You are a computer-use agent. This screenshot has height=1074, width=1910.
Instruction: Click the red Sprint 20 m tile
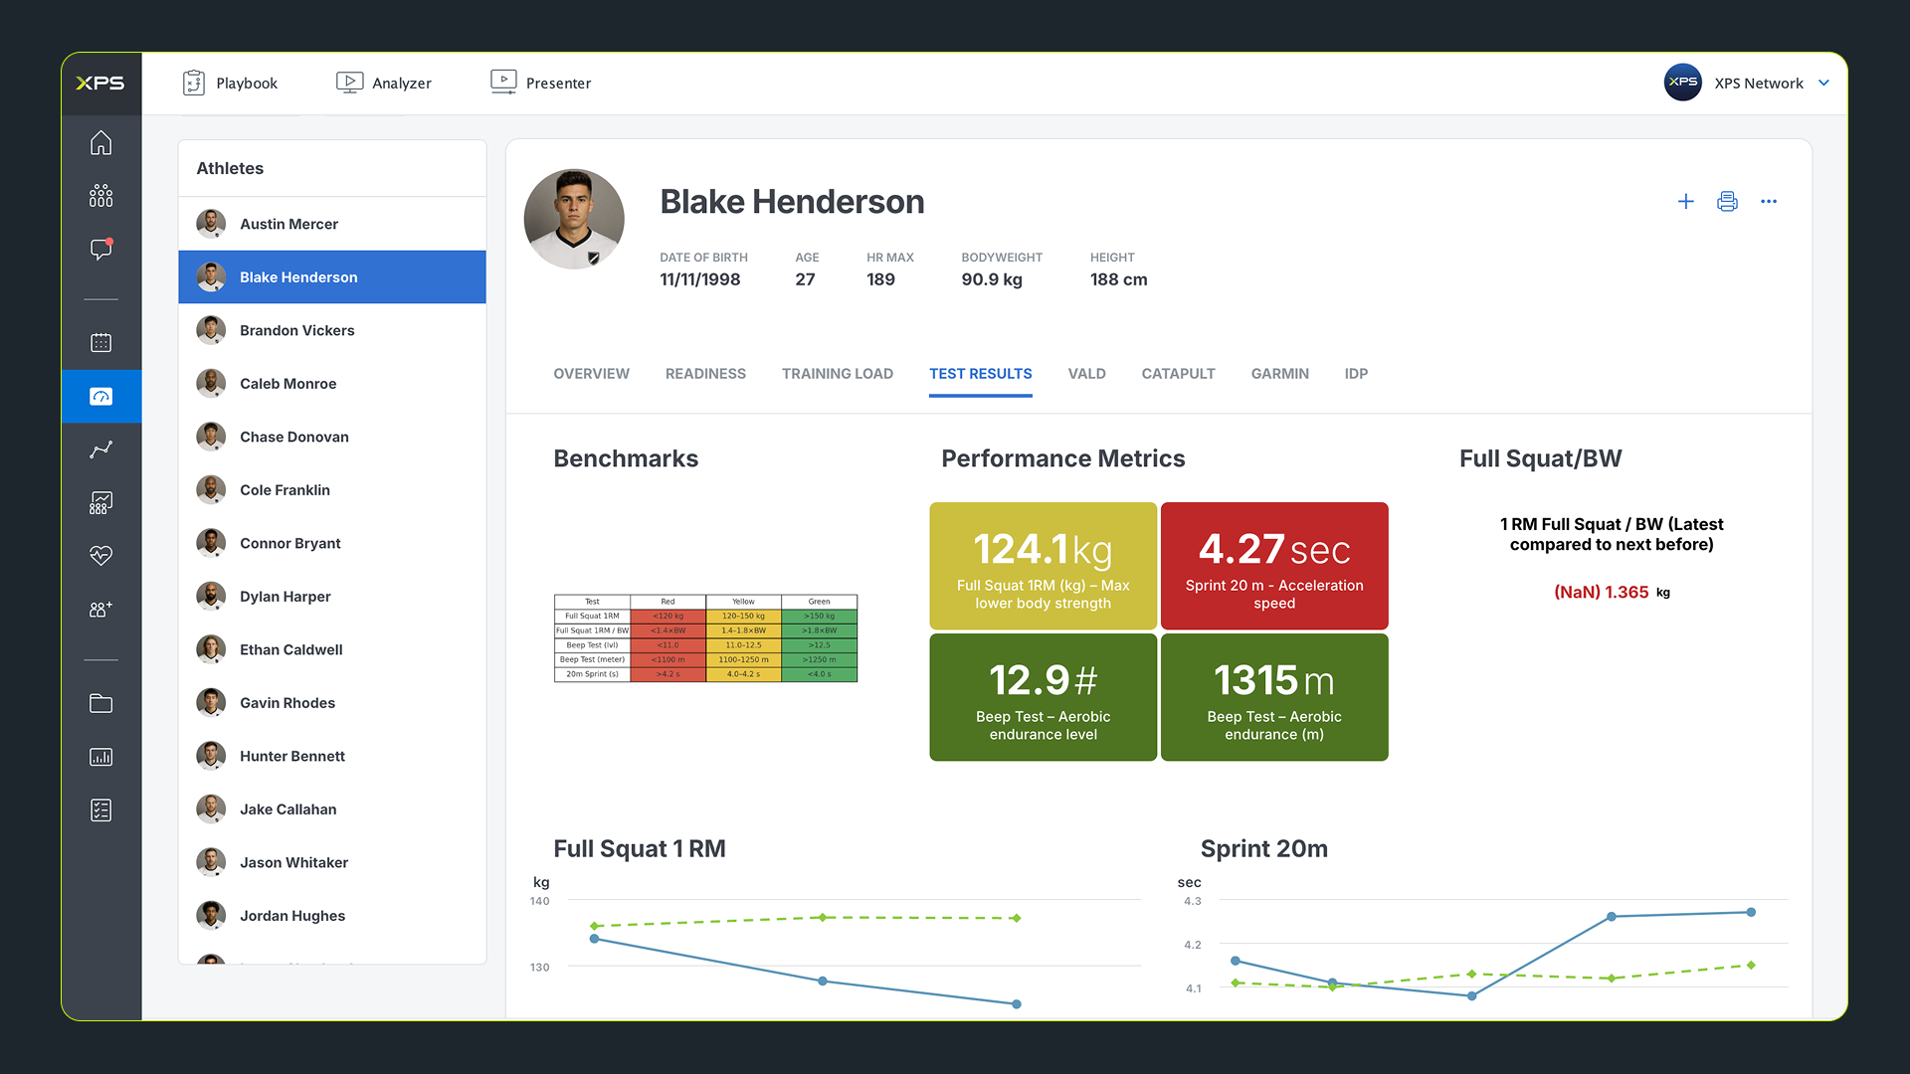pyautogui.click(x=1273, y=566)
